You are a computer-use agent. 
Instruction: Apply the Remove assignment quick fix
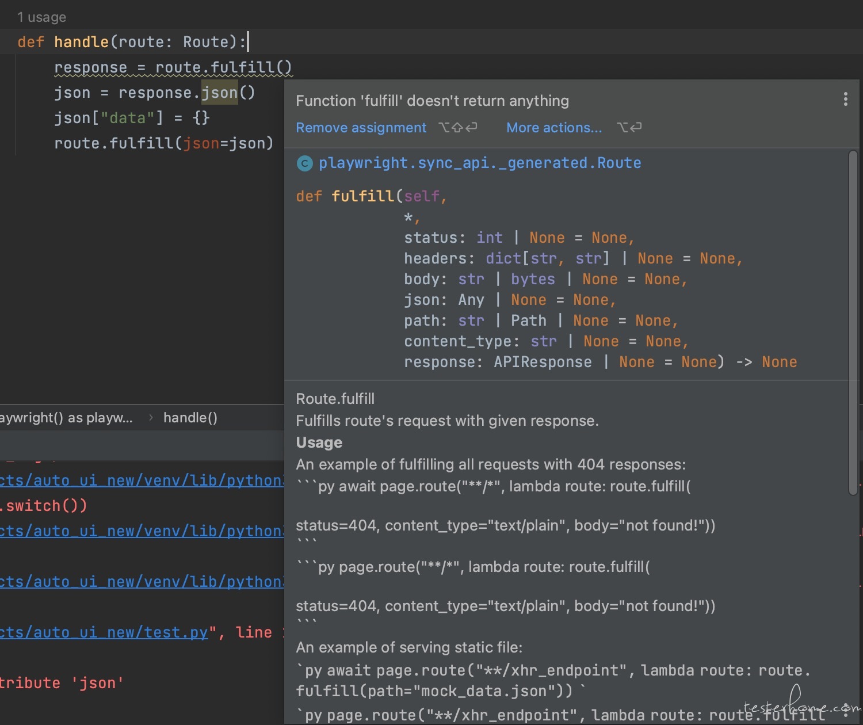(361, 128)
